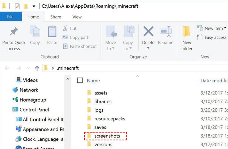The image size is (228, 149).
Task: Tick the select-all checkbox beside Name
Action: [x=80, y=80]
